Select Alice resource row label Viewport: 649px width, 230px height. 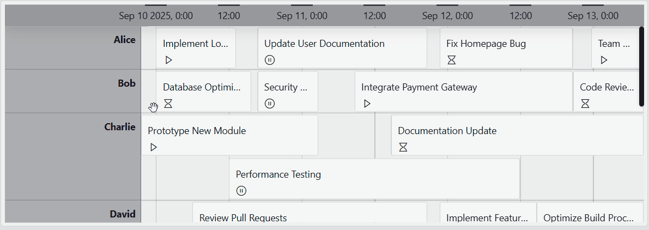point(125,40)
